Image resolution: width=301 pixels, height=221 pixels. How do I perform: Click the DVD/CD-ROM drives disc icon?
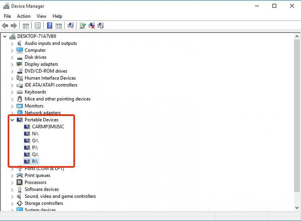click(20, 71)
